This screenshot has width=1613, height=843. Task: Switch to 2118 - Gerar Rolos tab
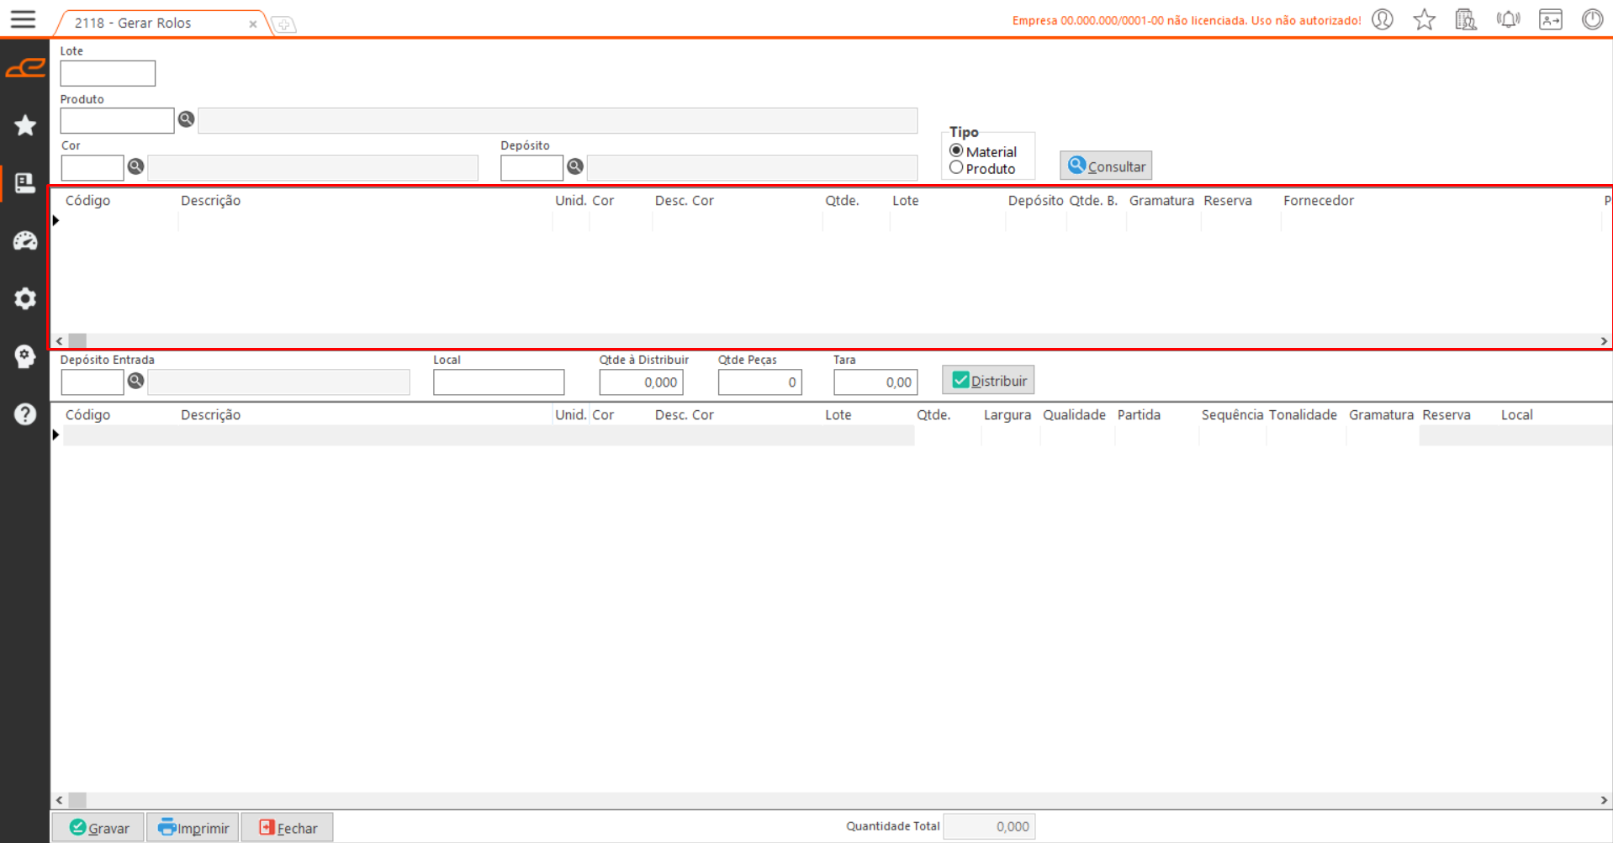(x=133, y=23)
